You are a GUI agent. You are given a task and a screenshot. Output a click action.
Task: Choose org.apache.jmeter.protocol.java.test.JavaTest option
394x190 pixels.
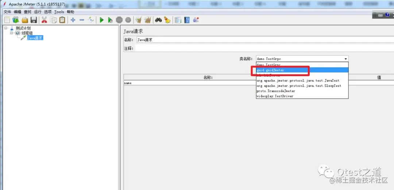(302, 80)
